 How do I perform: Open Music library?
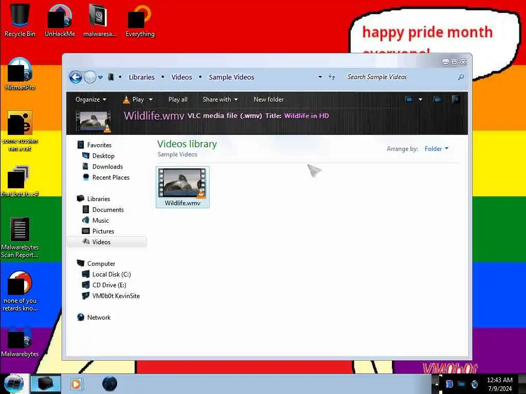pyautogui.click(x=101, y=221)
